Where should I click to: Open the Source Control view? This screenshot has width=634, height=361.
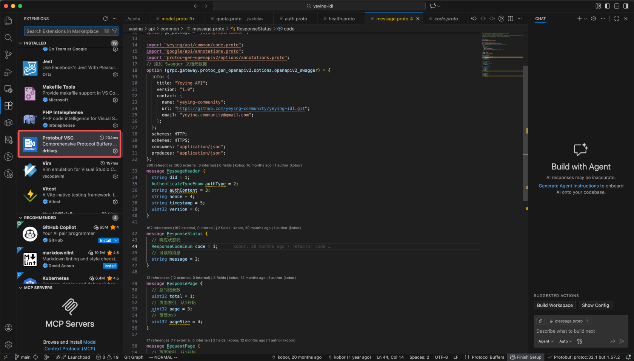tap(8, 55)
